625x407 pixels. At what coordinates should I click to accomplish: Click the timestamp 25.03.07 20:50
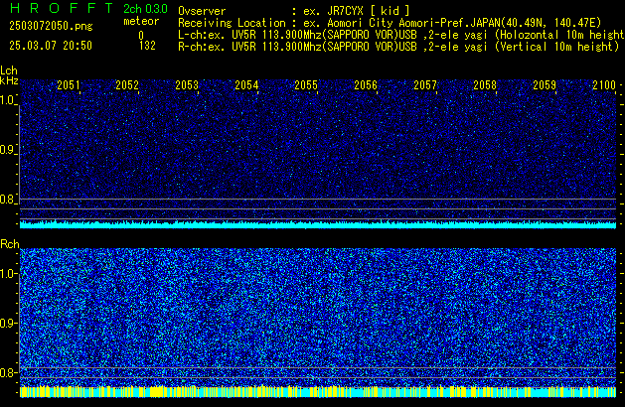coord(51,46)
